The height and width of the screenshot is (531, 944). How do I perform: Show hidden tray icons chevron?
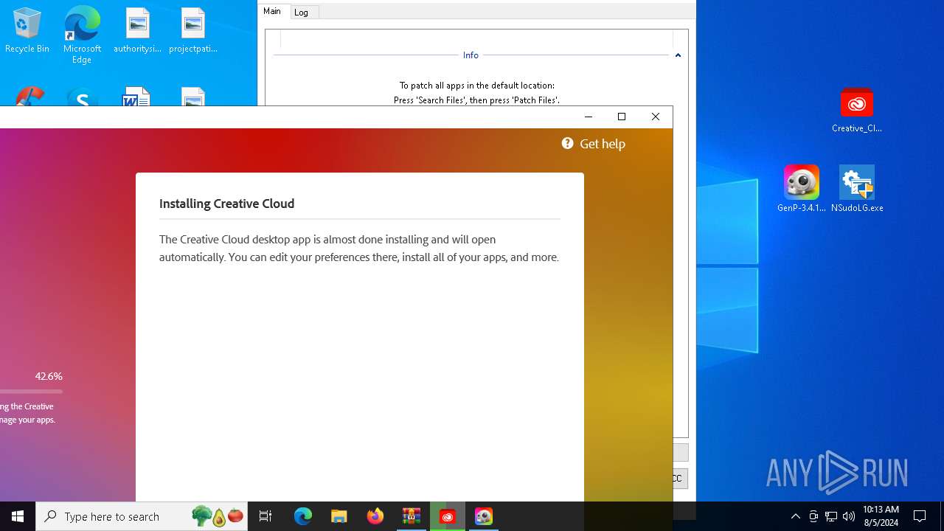point(796,516)
